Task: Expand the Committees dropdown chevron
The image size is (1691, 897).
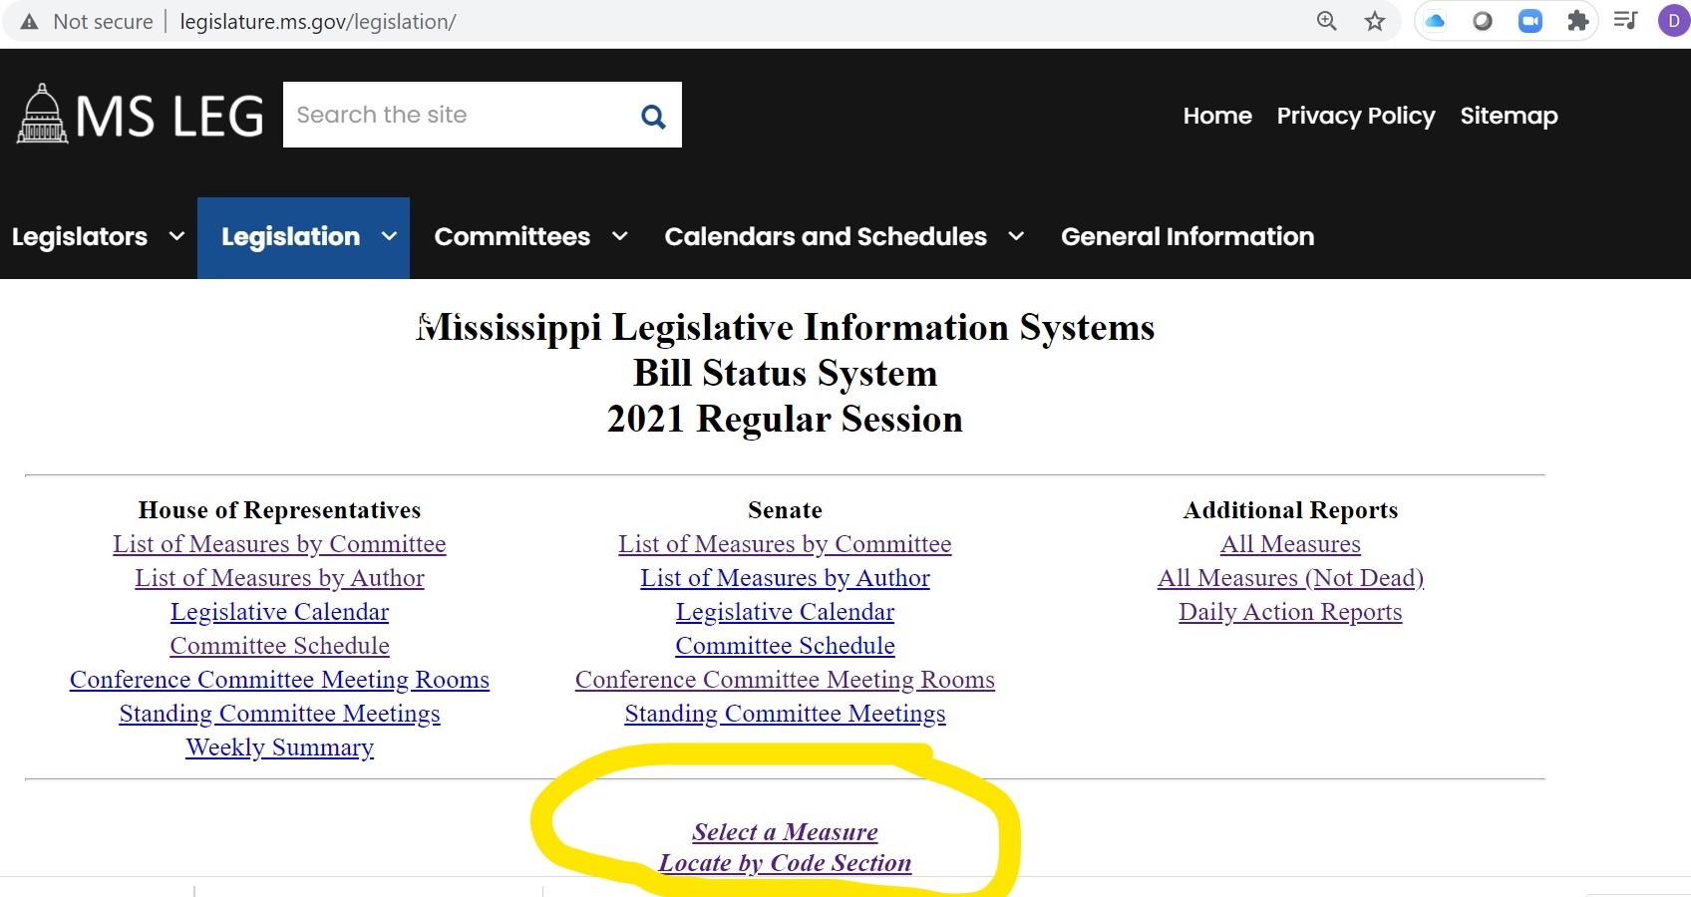Action: click(x=619, y=237)
